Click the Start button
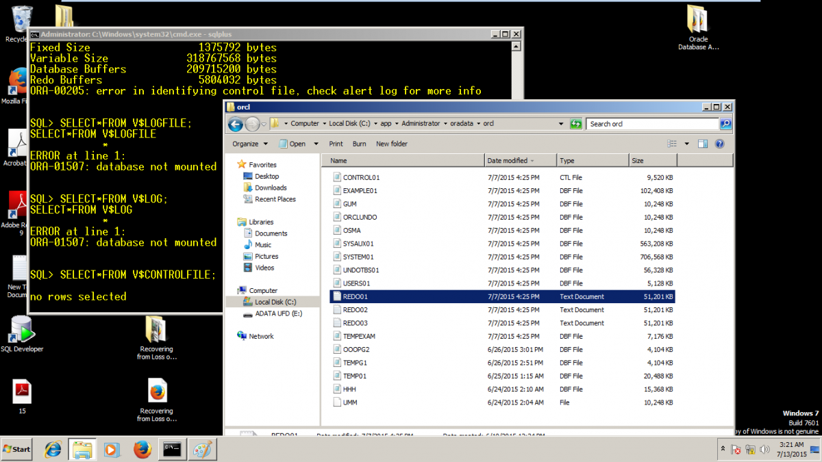 click(17, 449)
